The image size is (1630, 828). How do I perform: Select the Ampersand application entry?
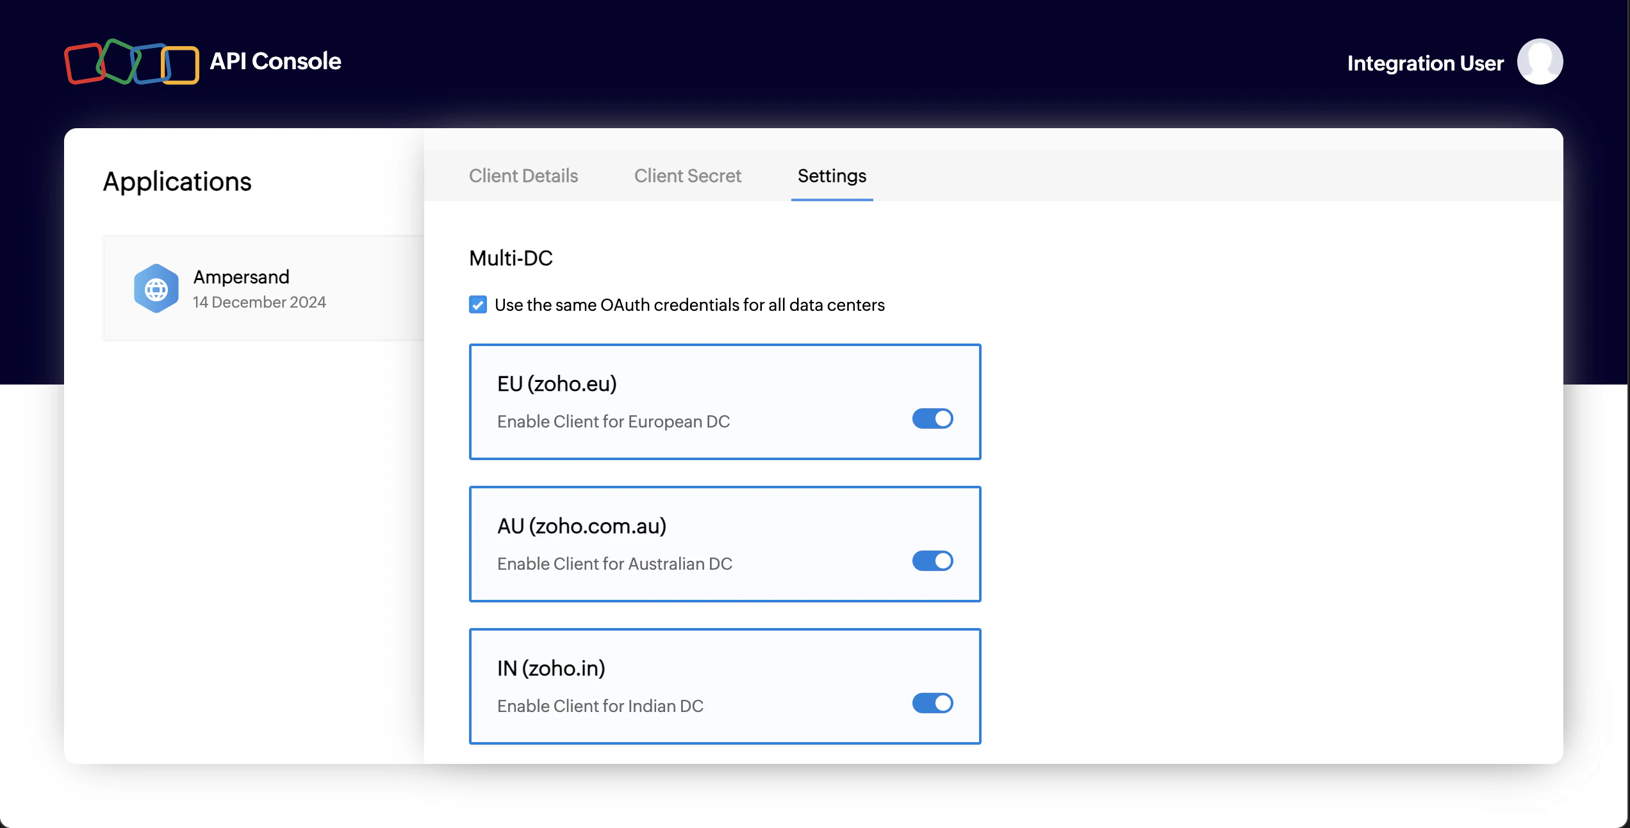point(256,288)
